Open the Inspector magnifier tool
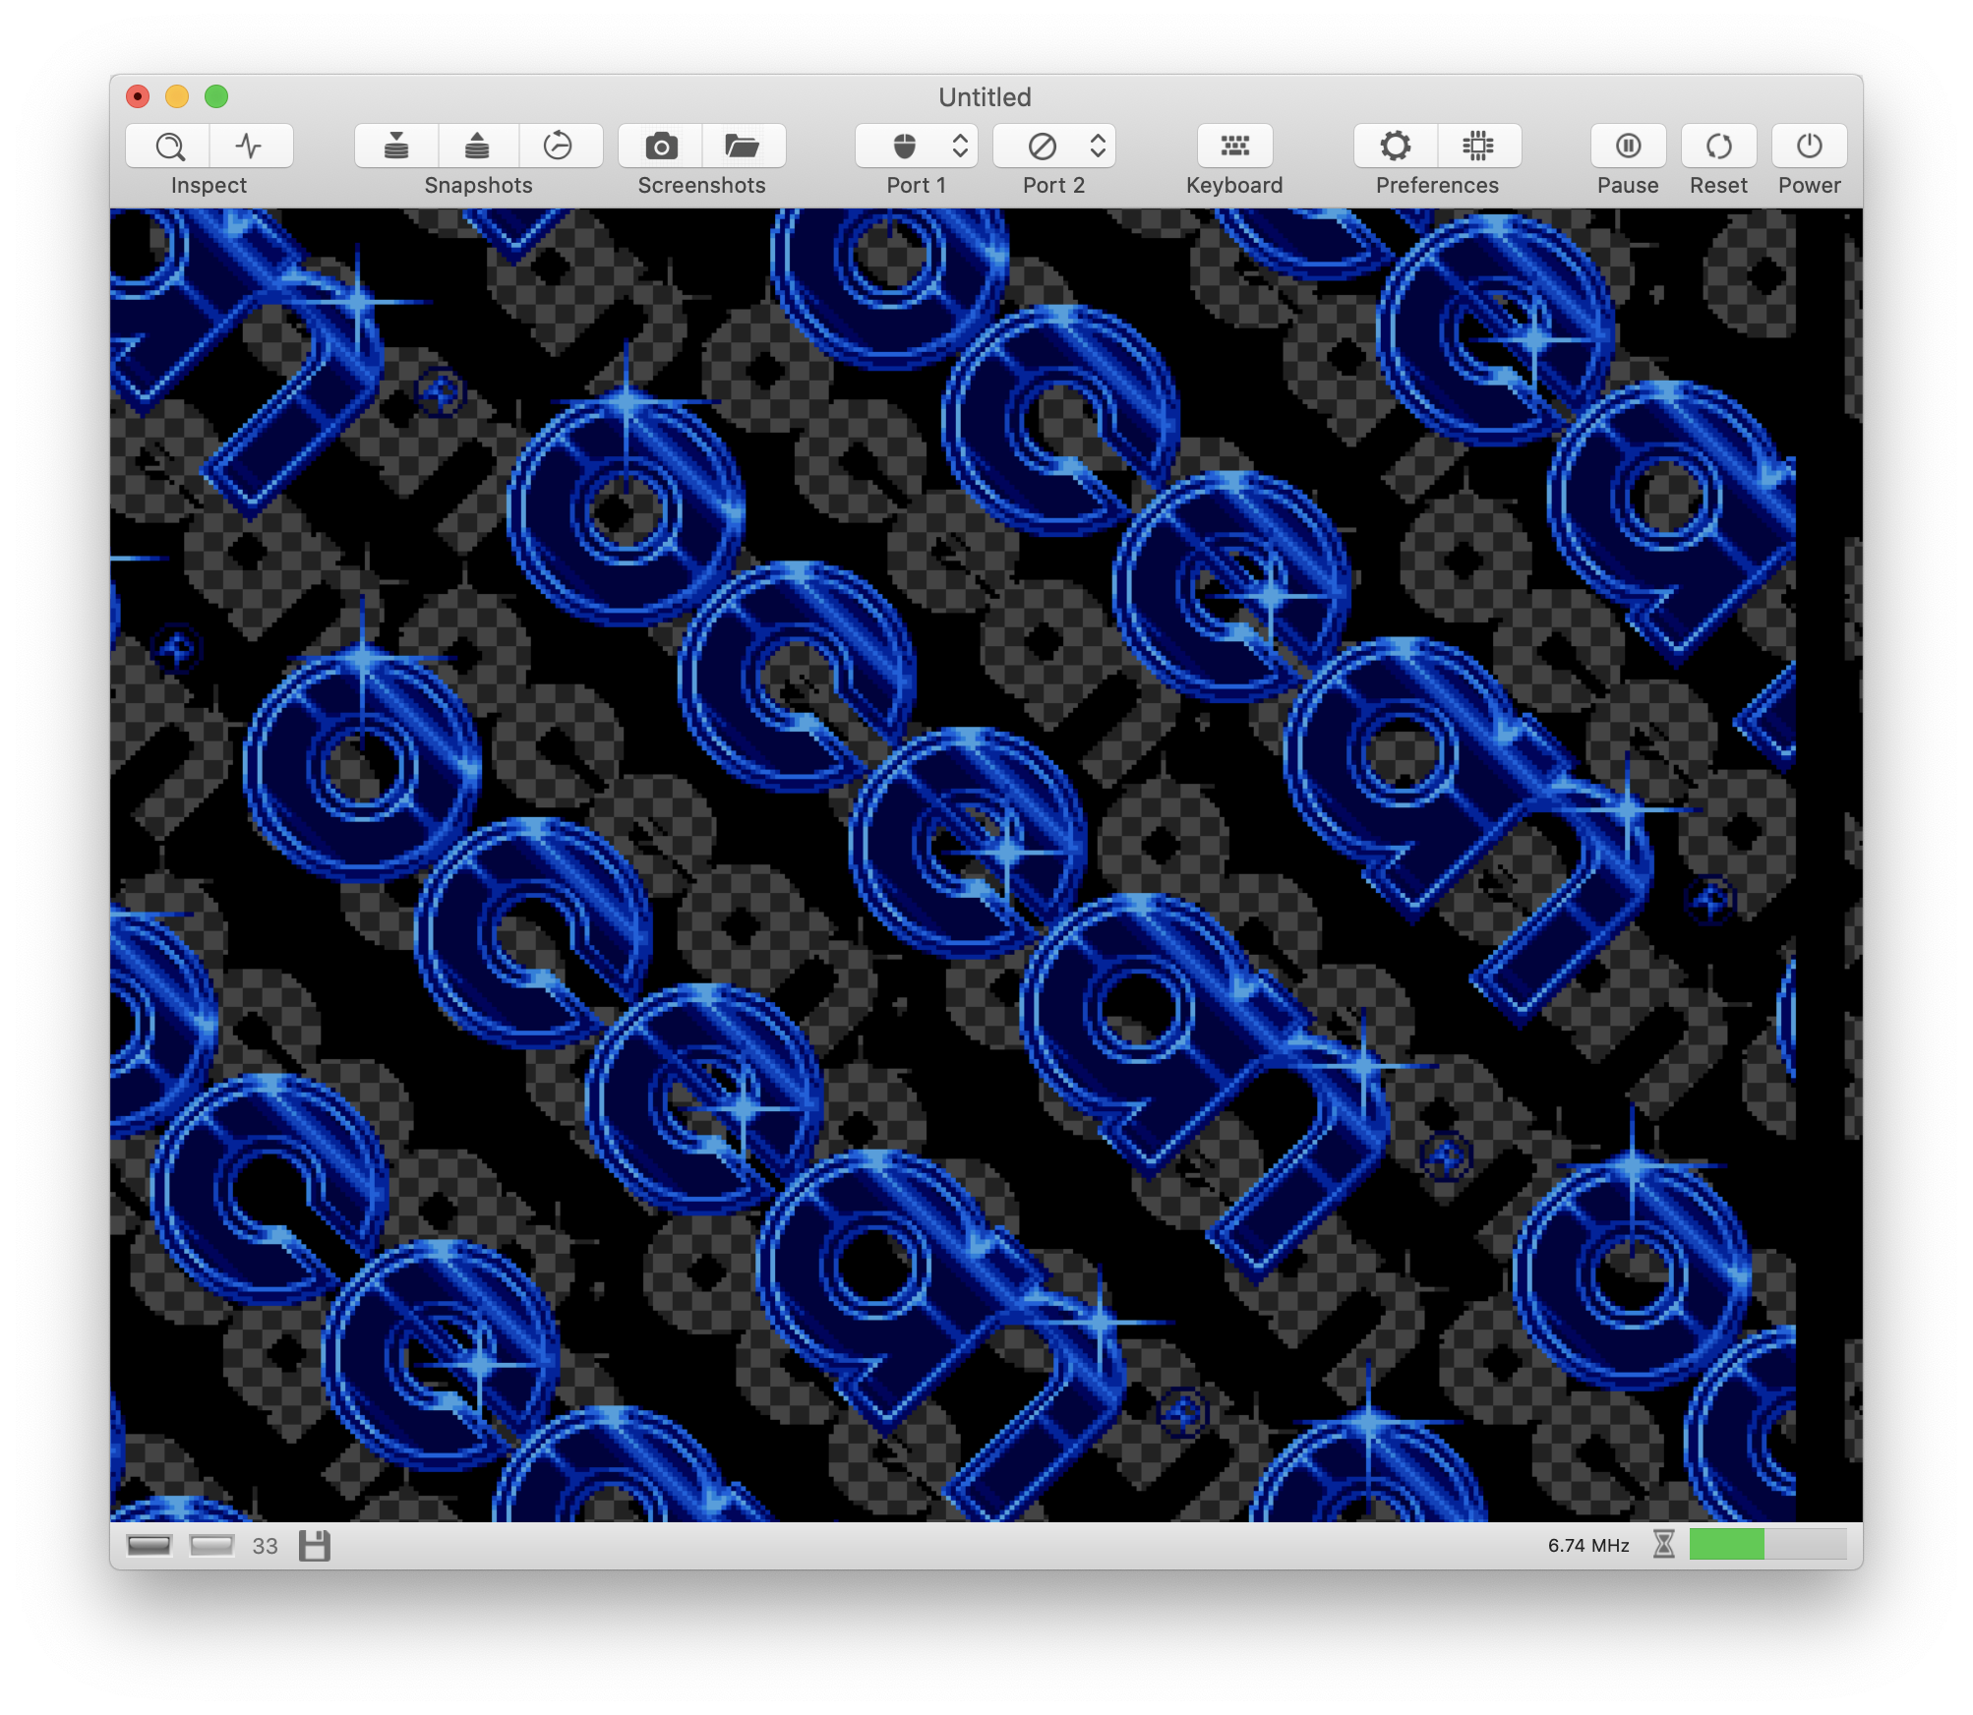 tap(168, 147)
